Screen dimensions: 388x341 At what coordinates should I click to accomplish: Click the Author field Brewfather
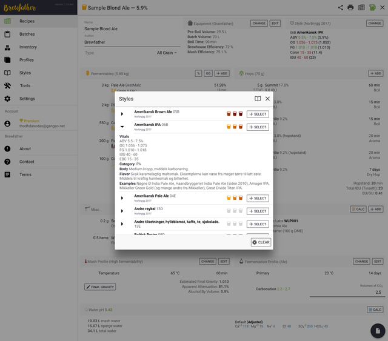(132, 42)
